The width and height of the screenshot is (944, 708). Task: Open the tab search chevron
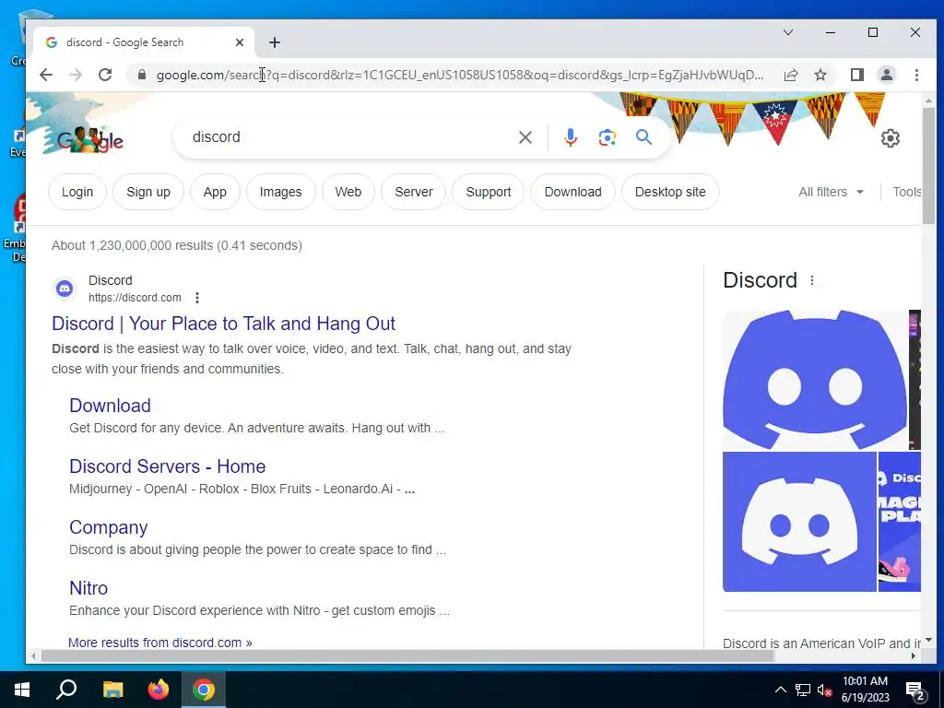click(787, 32)
